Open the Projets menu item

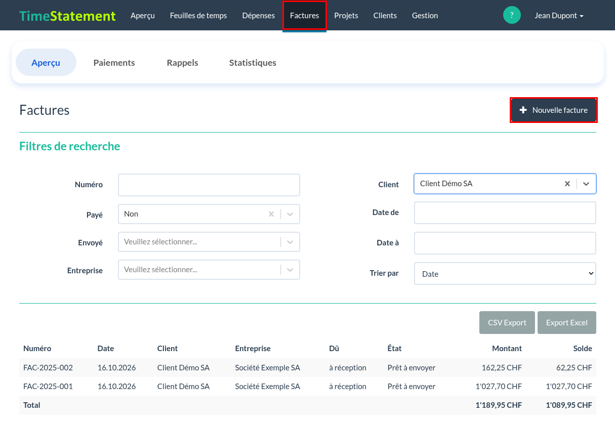(x=346, y=16)
